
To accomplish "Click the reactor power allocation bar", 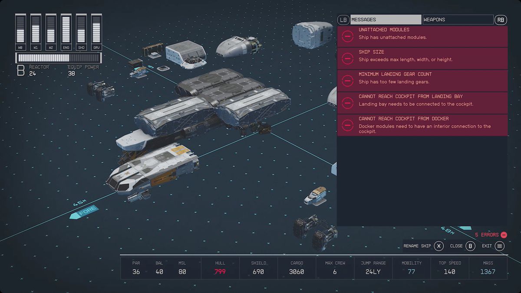I will point(59,58).
